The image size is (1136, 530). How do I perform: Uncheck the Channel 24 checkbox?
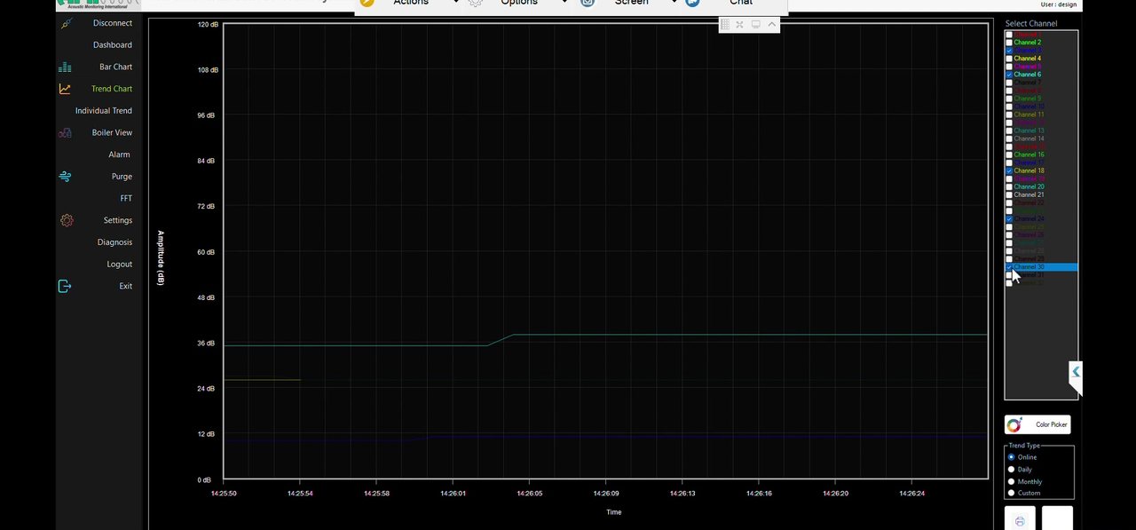tap(1009, 218)
